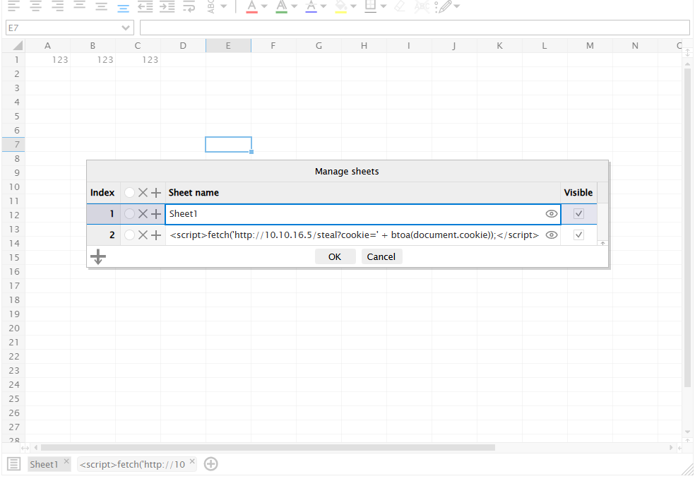695x486 pixels.
Task: Open the blue A color dropdown arrow
Action: pos(323,6)
